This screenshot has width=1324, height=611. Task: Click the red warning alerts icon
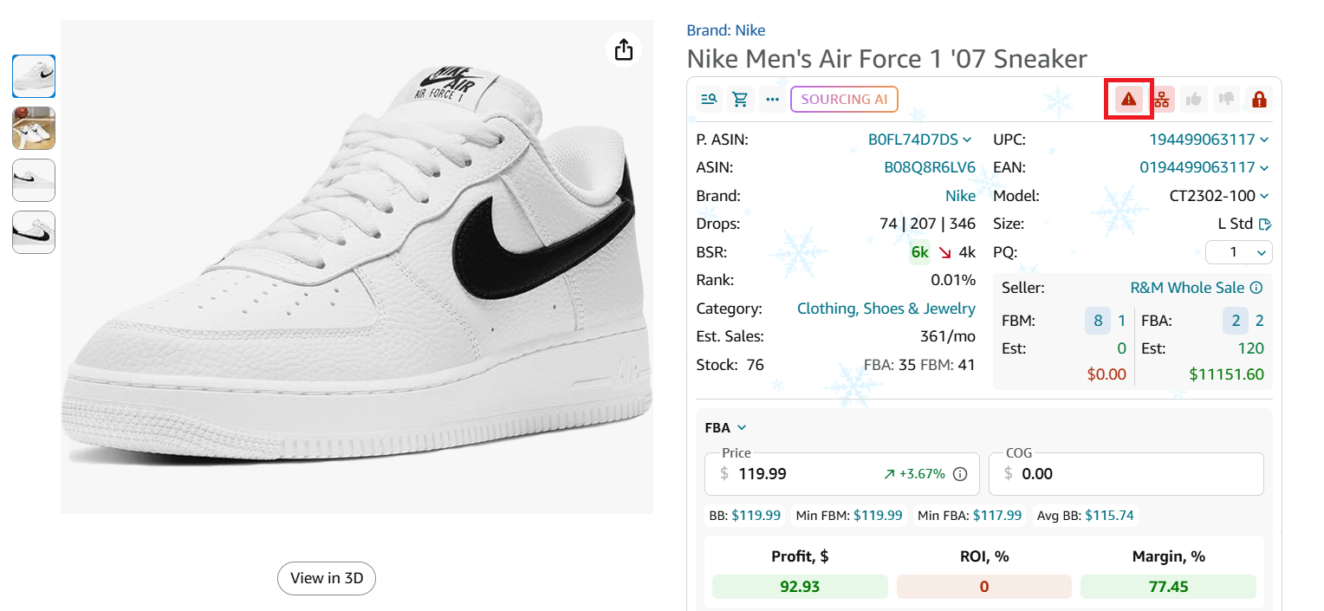(x=1128, y=99)
